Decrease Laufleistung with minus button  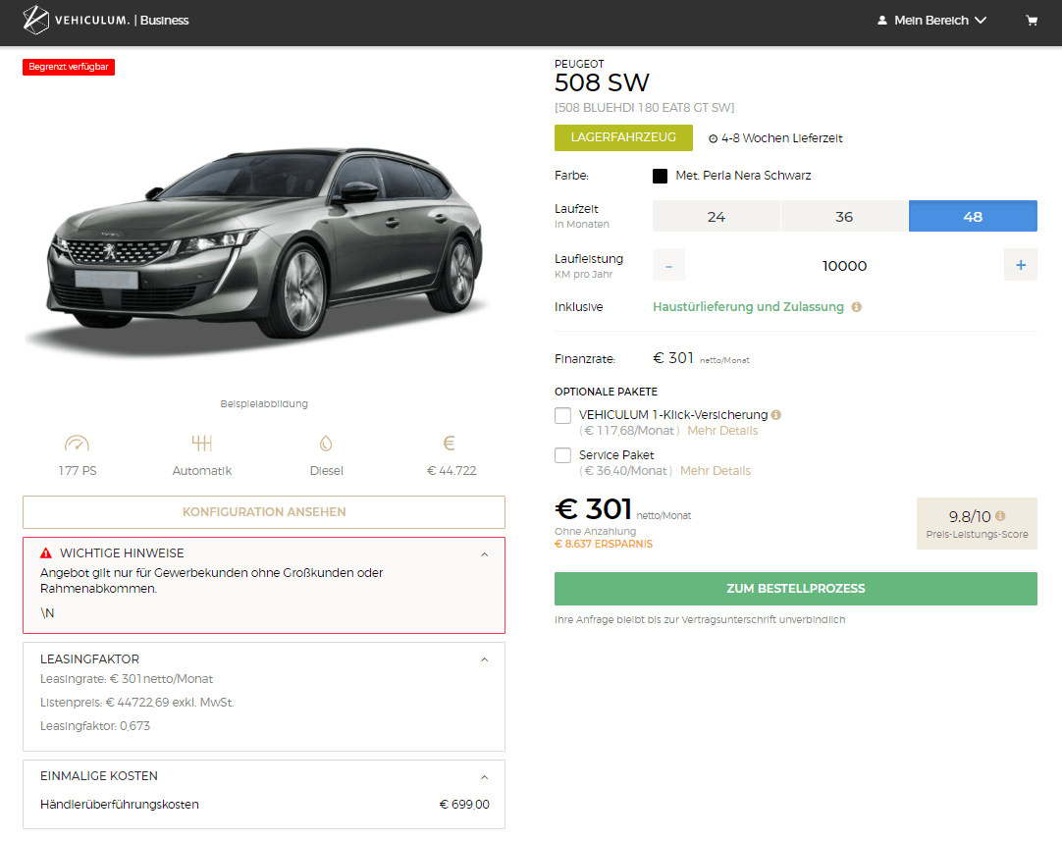[668, 265]
